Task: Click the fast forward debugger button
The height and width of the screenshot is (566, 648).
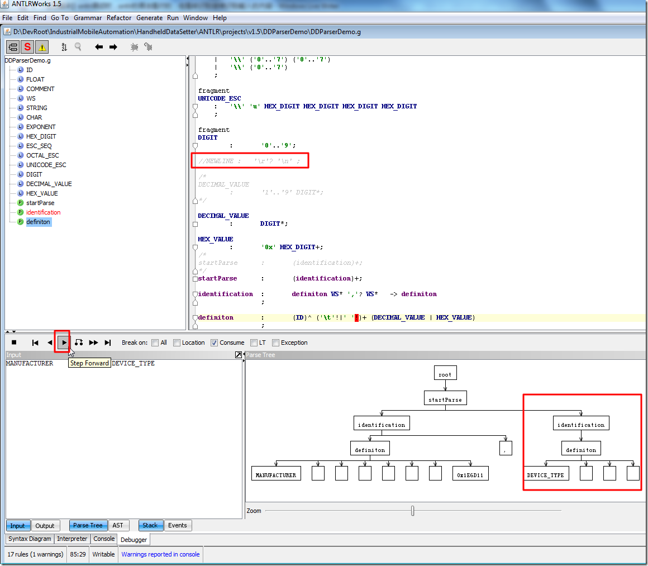Action: click(x=93, y=343)
